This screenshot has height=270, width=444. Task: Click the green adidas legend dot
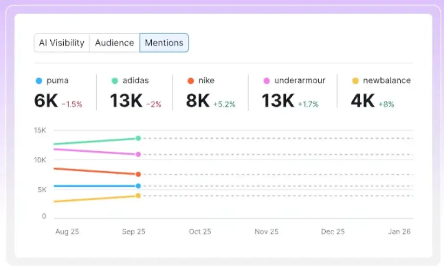point(114,81)
